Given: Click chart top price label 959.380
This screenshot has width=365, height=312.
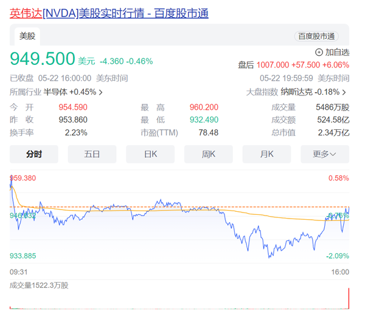Looking at the screenshot, I should (x=23, y=178).
